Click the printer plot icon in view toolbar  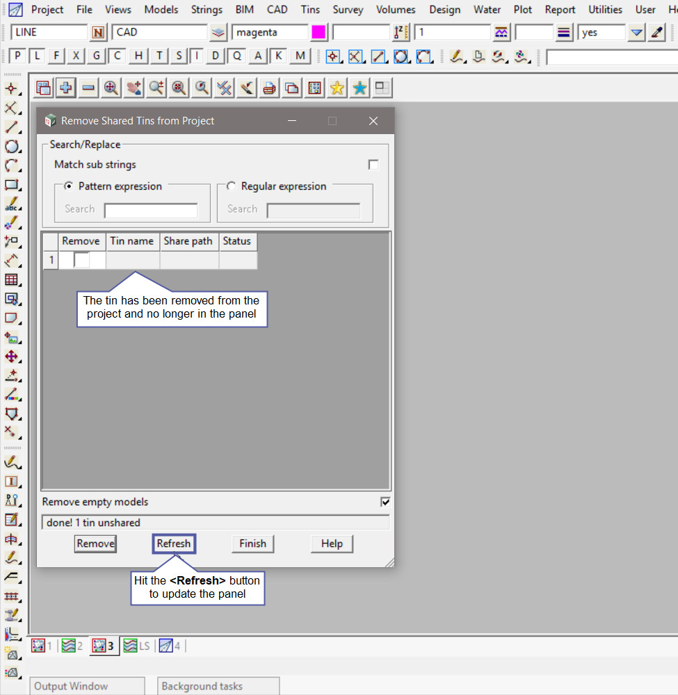click(269, 88)
